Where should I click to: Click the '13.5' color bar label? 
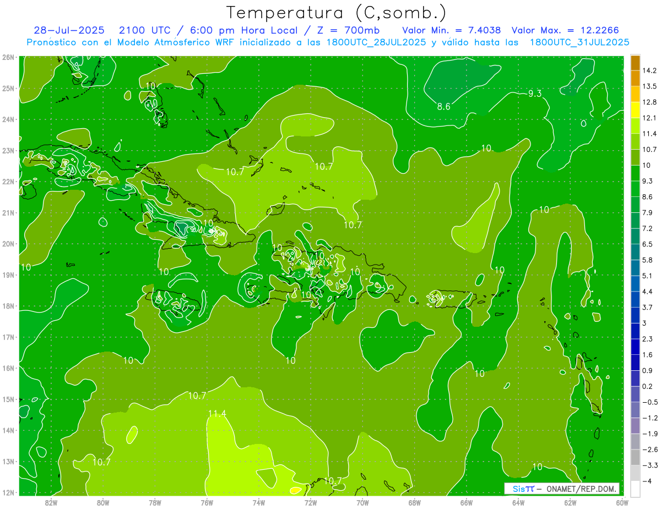click(x=649, y=86)
